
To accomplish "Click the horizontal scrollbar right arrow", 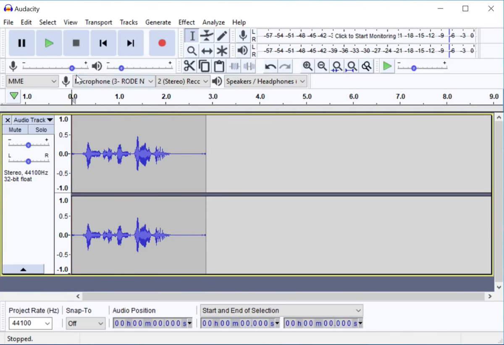I will tap(490, 296).
